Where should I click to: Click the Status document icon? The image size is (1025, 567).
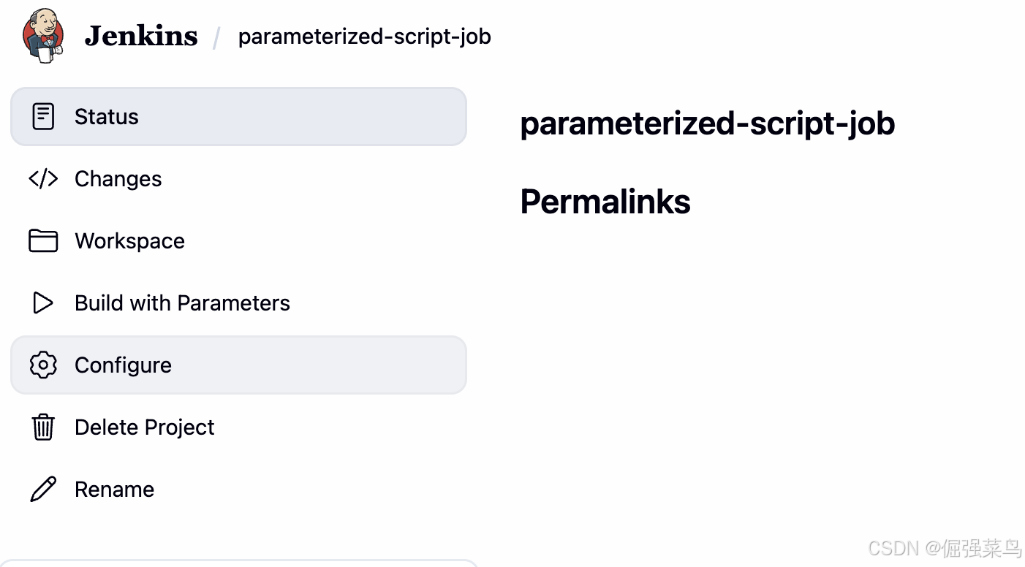pos(43,117)
